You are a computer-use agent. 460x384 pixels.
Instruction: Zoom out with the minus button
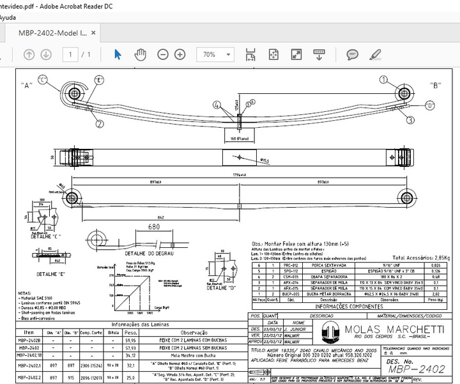coord(162,54)
